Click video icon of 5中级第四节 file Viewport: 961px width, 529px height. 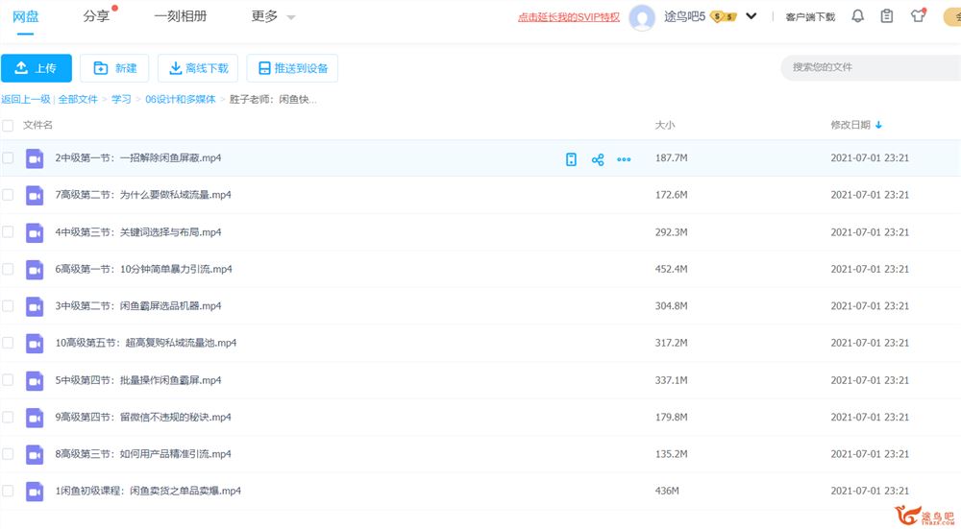(x=35, y=380)
